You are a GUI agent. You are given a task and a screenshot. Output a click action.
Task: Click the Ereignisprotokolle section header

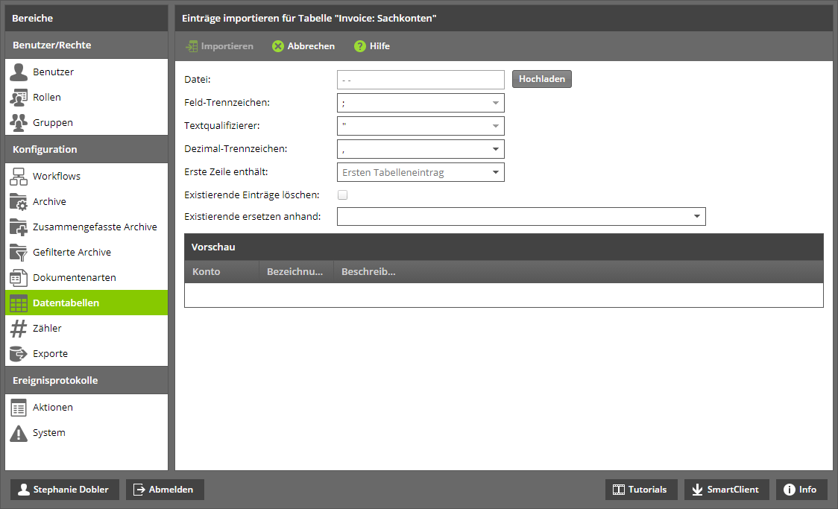tap(86, 381)
